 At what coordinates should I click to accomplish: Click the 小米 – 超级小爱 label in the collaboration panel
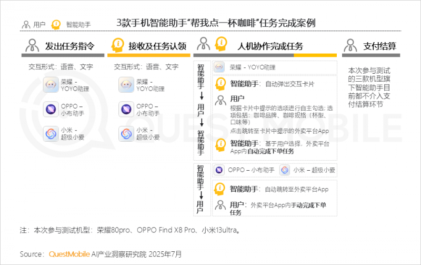tap(314, 170)
